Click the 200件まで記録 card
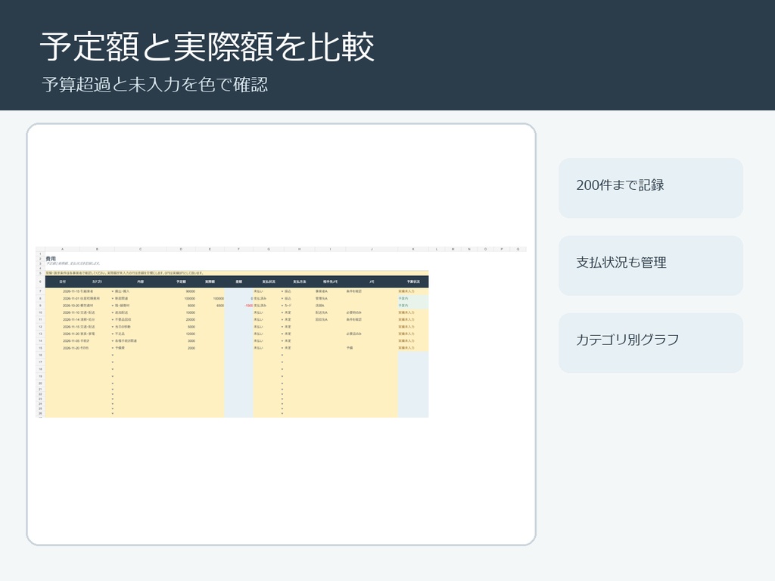Screen dimensions: 775x581 pos(650,188)
